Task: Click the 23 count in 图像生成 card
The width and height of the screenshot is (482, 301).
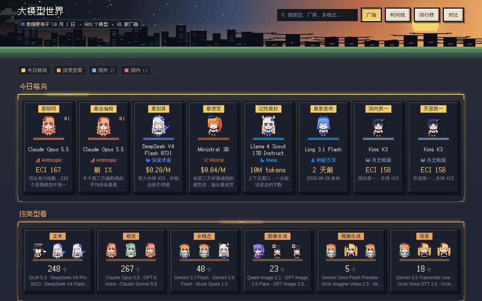Action: click(274, 269)
